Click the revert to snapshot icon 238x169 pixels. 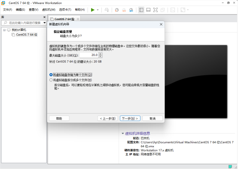click(124, 10)
